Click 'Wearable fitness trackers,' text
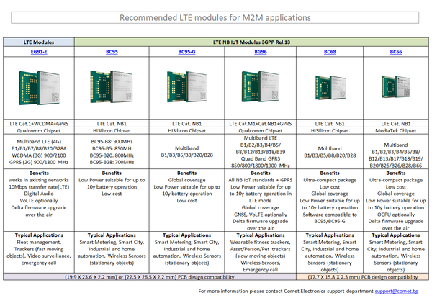The height and width of the screenshot is (298, 432). [261, 242]
